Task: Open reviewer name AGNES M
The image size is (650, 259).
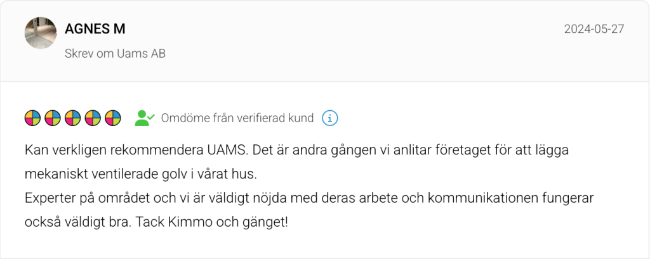Action: [95, 29]
